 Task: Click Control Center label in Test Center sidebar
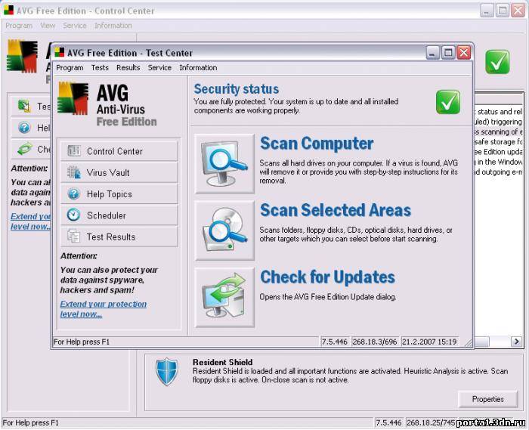[x=115, y=151]
